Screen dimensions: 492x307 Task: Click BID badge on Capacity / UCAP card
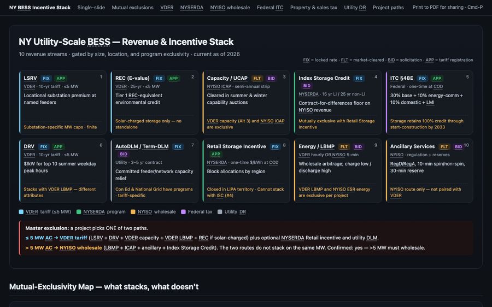(x=271, y=79)
